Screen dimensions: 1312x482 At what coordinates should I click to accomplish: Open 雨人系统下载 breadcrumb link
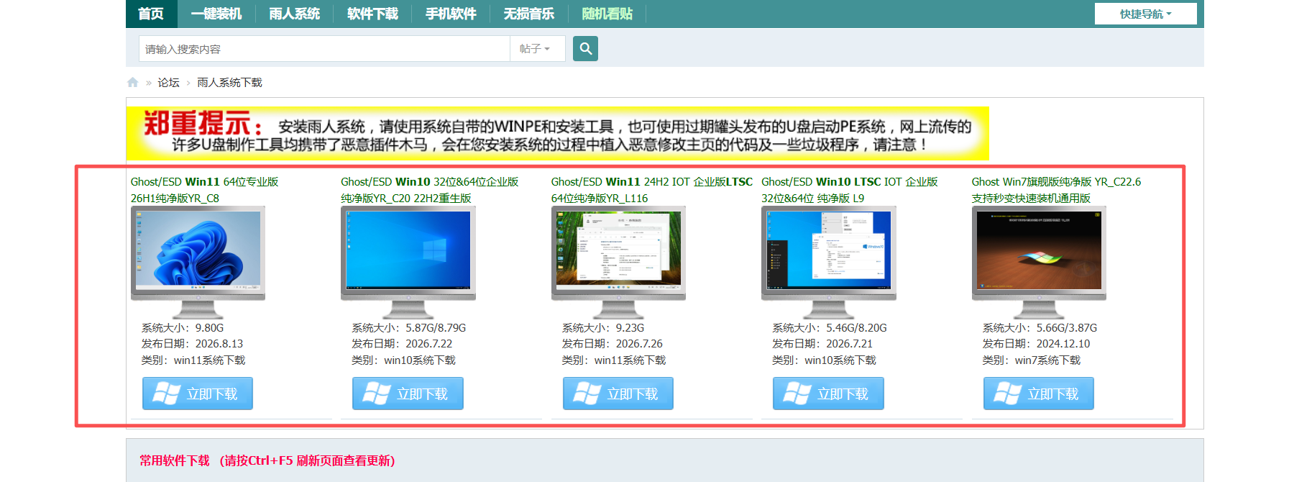click(x=229, y=83)
